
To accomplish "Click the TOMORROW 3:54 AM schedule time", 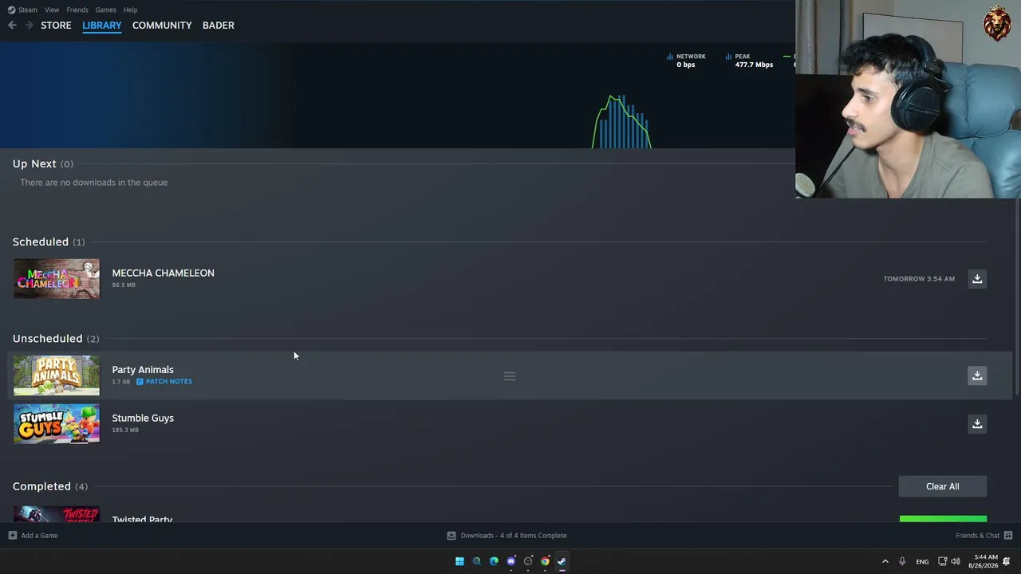I will point(919,279).
